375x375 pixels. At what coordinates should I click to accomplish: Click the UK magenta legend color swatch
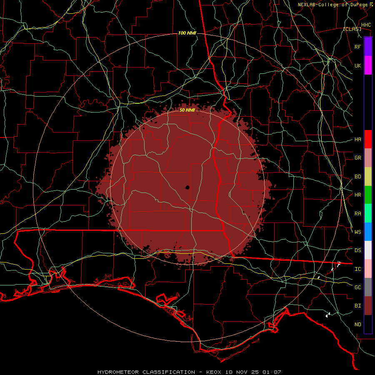click(x=368, y=65)
